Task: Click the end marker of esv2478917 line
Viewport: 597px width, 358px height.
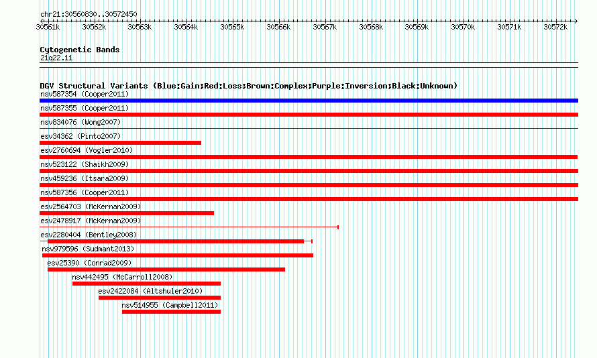Action: pyautogui.click(x=338, y=227)
